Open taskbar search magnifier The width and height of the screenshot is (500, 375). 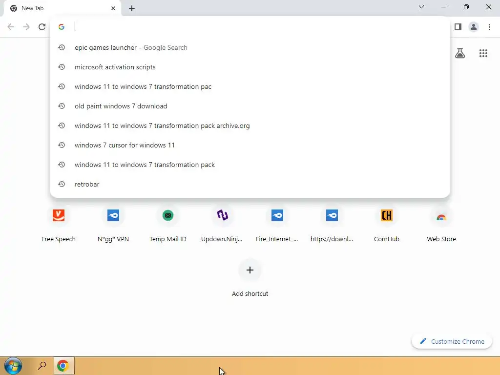pyautogui.click(x=42, y=365)
